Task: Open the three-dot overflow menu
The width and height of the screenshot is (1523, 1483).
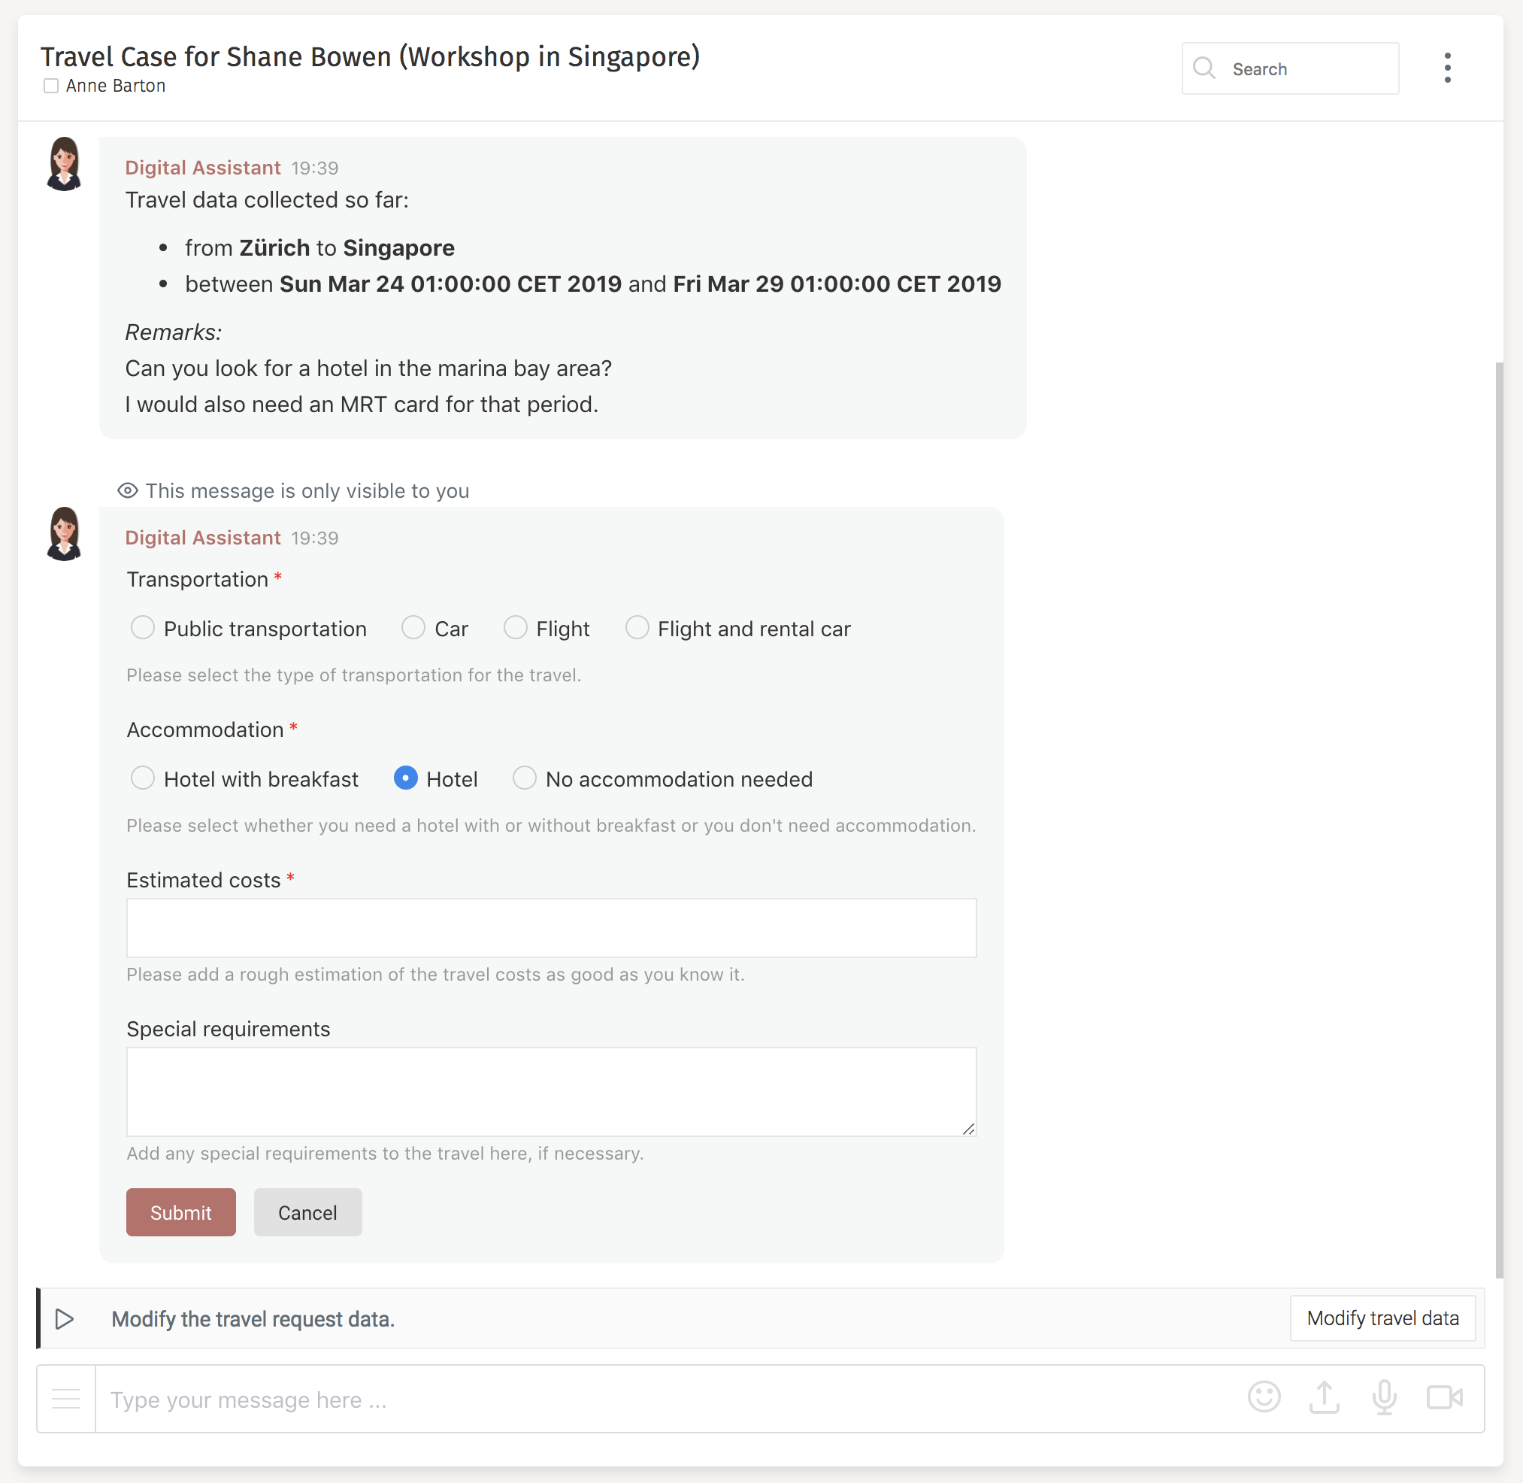Action: click(x=1448, y=67)
